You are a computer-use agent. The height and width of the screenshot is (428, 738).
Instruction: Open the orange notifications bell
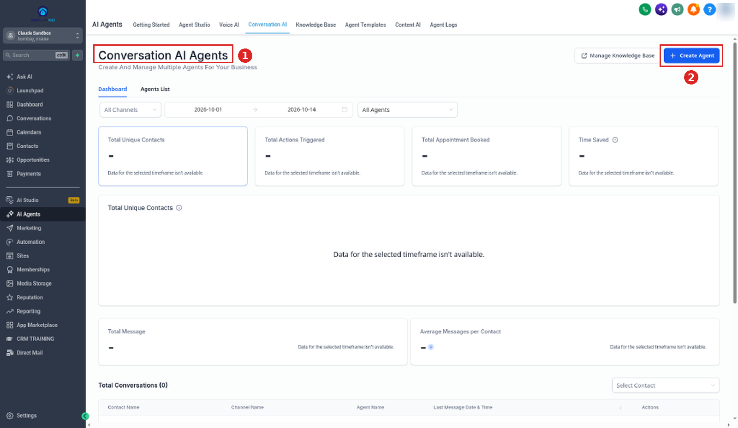click(x=693, y=9)
